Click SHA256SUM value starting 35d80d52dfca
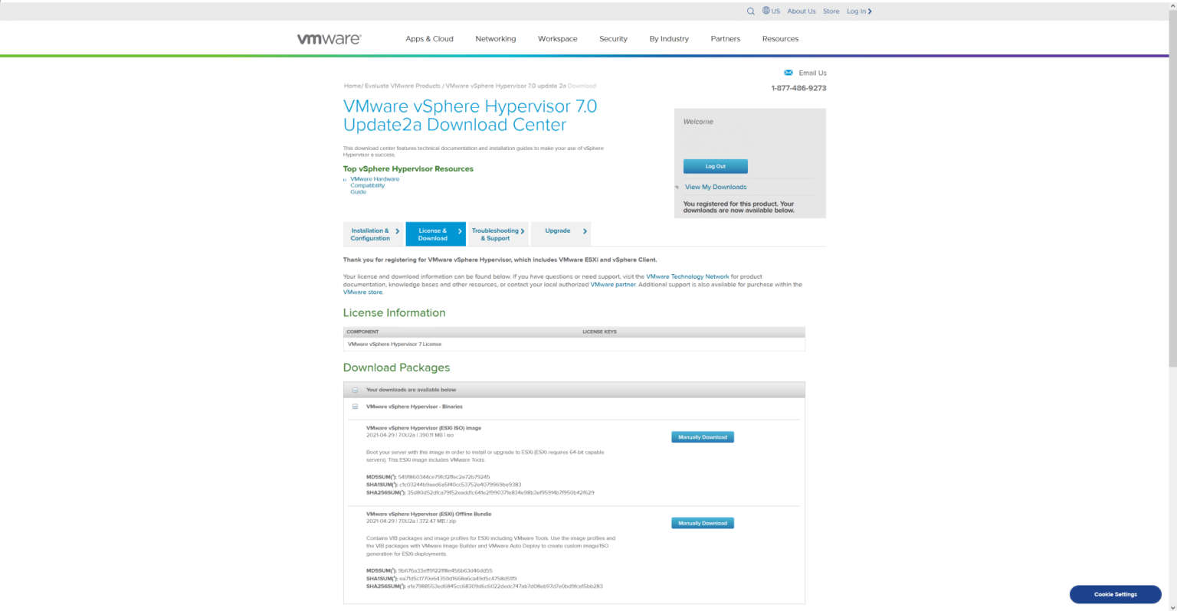The height and width of the screenshot is (611, 1177). pos(500,492)
